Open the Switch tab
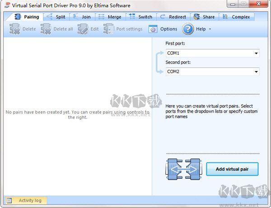 [x=141, y=17]
